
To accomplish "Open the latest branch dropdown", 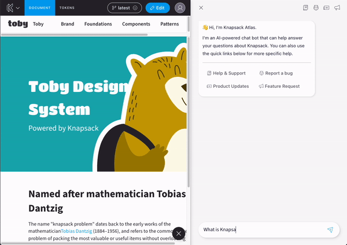I will 124,8.
